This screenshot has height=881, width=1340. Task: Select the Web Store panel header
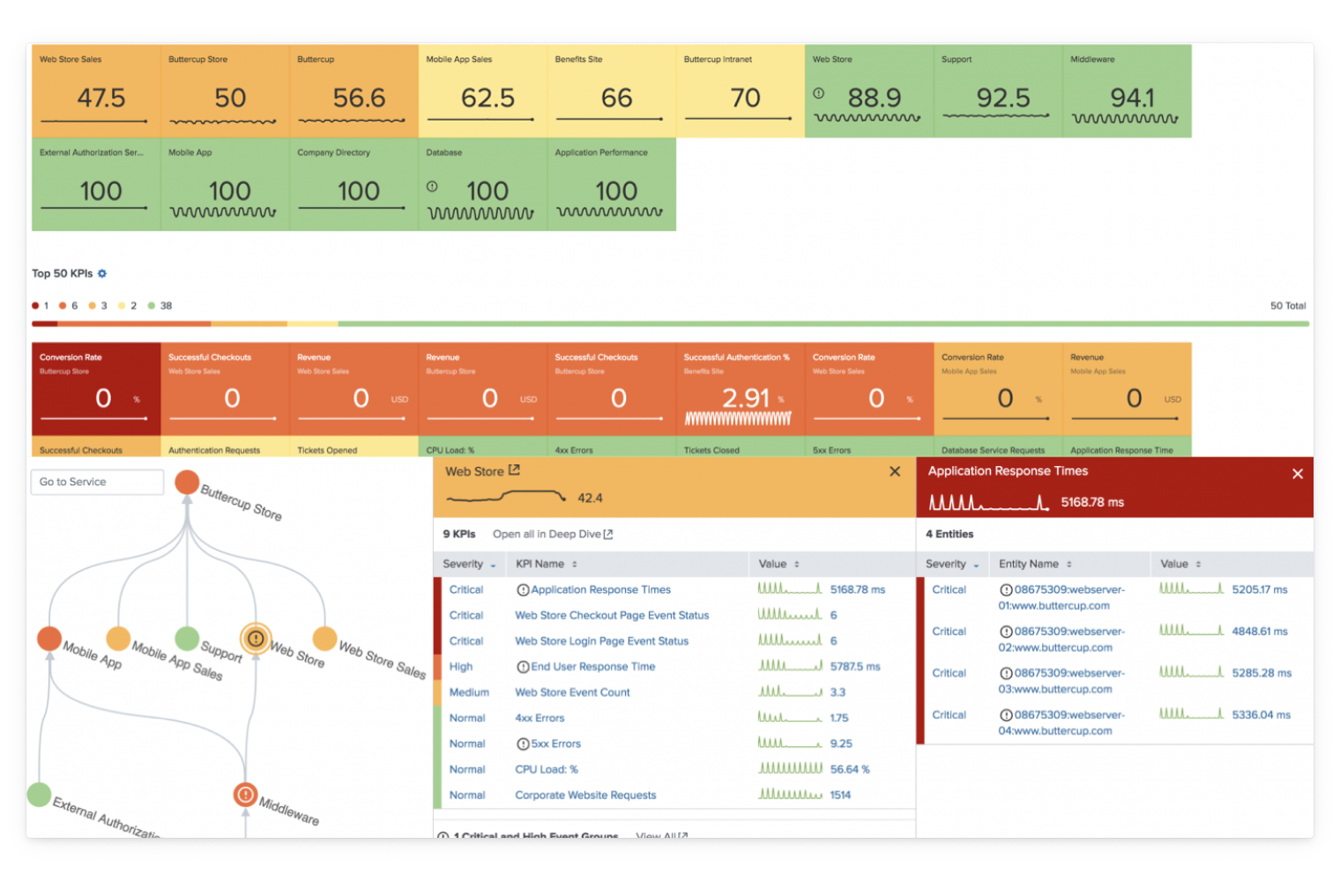(479, 471)
